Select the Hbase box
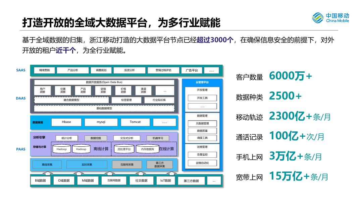 point(66,122)
